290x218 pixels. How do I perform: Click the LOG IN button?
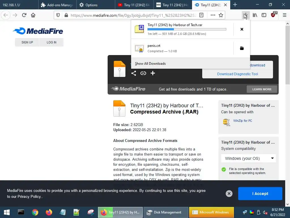[x=52, y=42]
